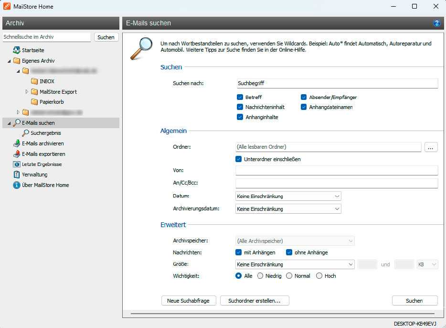Select the INBOX folder label
Screen dimensions: 446x328
(x=47, y=81)
